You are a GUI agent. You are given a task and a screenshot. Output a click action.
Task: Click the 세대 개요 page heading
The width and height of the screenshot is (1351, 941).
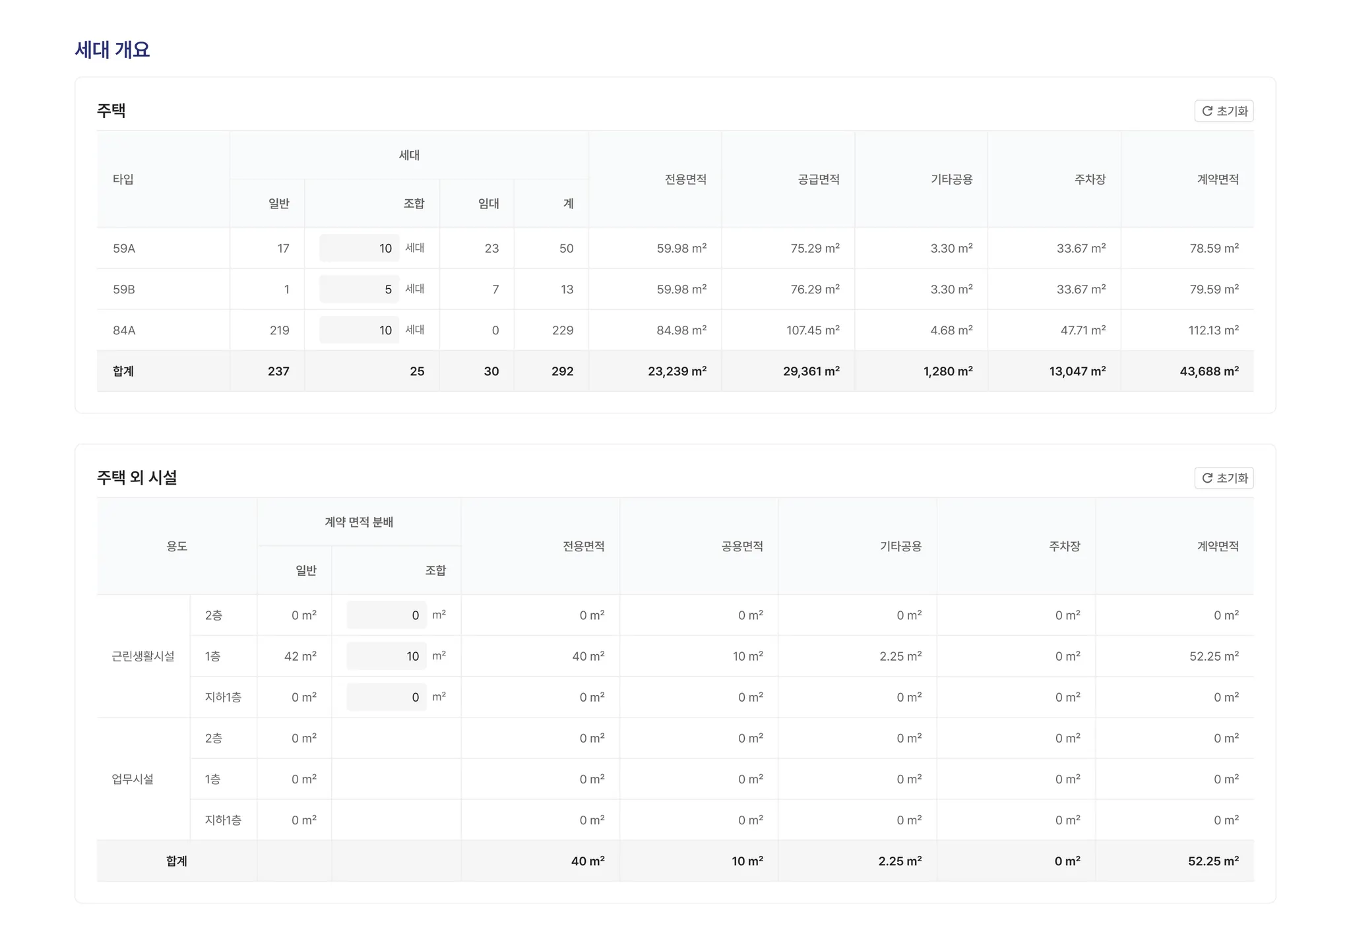(x=112, y=49)
